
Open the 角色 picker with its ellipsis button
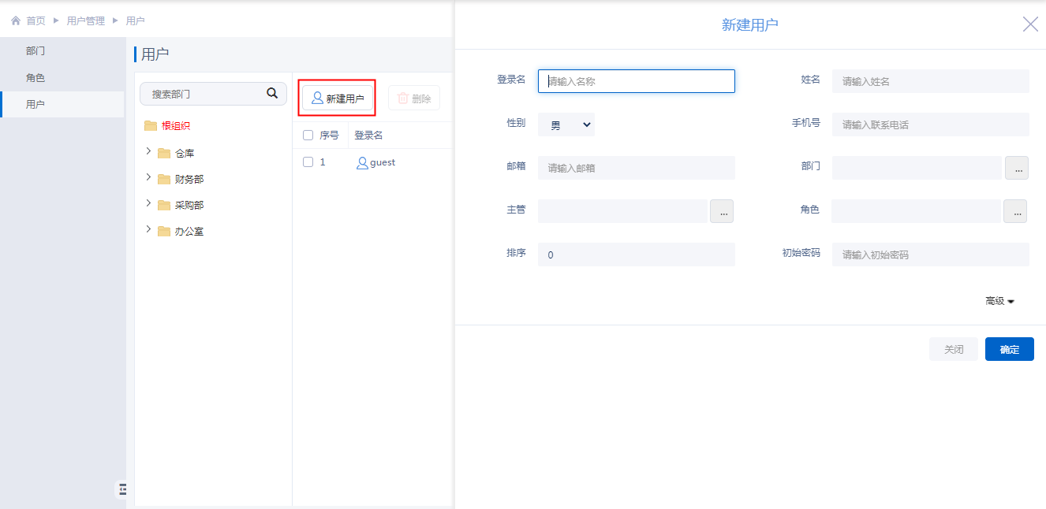click(x=1015, y=211)
